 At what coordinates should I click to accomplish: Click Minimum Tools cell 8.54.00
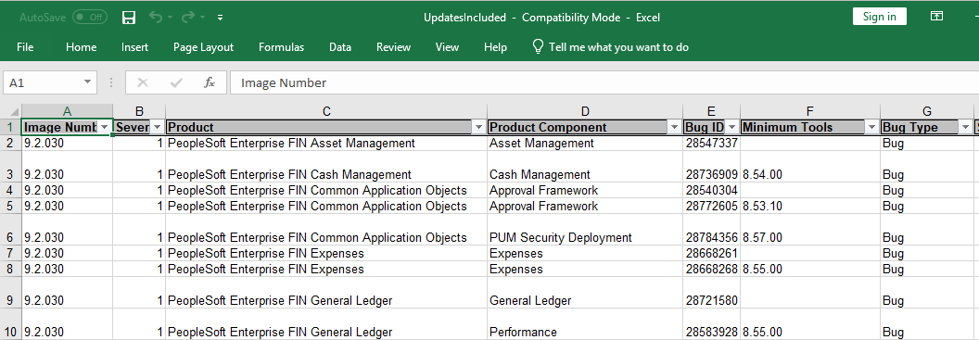[x=810, y=167]
